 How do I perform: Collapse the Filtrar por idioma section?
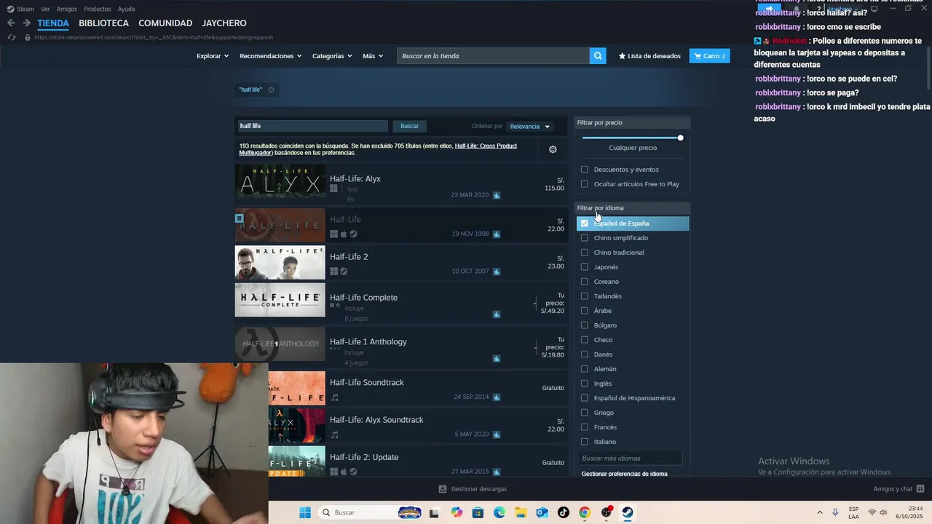(632, 208)
